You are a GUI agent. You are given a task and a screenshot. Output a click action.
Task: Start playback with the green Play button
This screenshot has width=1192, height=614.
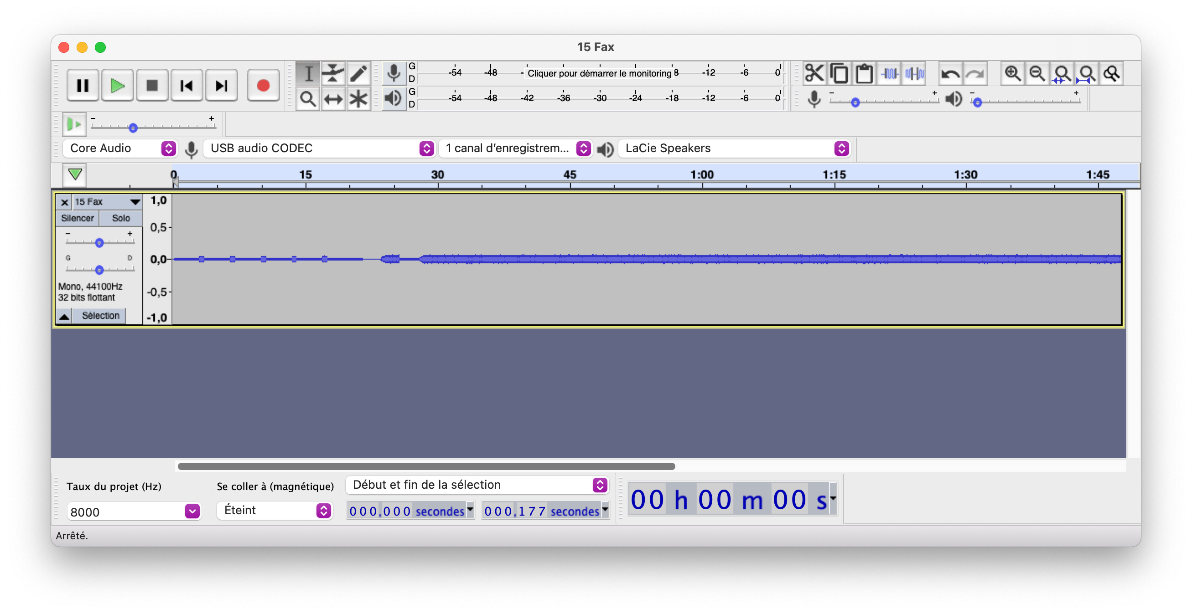[118, 86]
